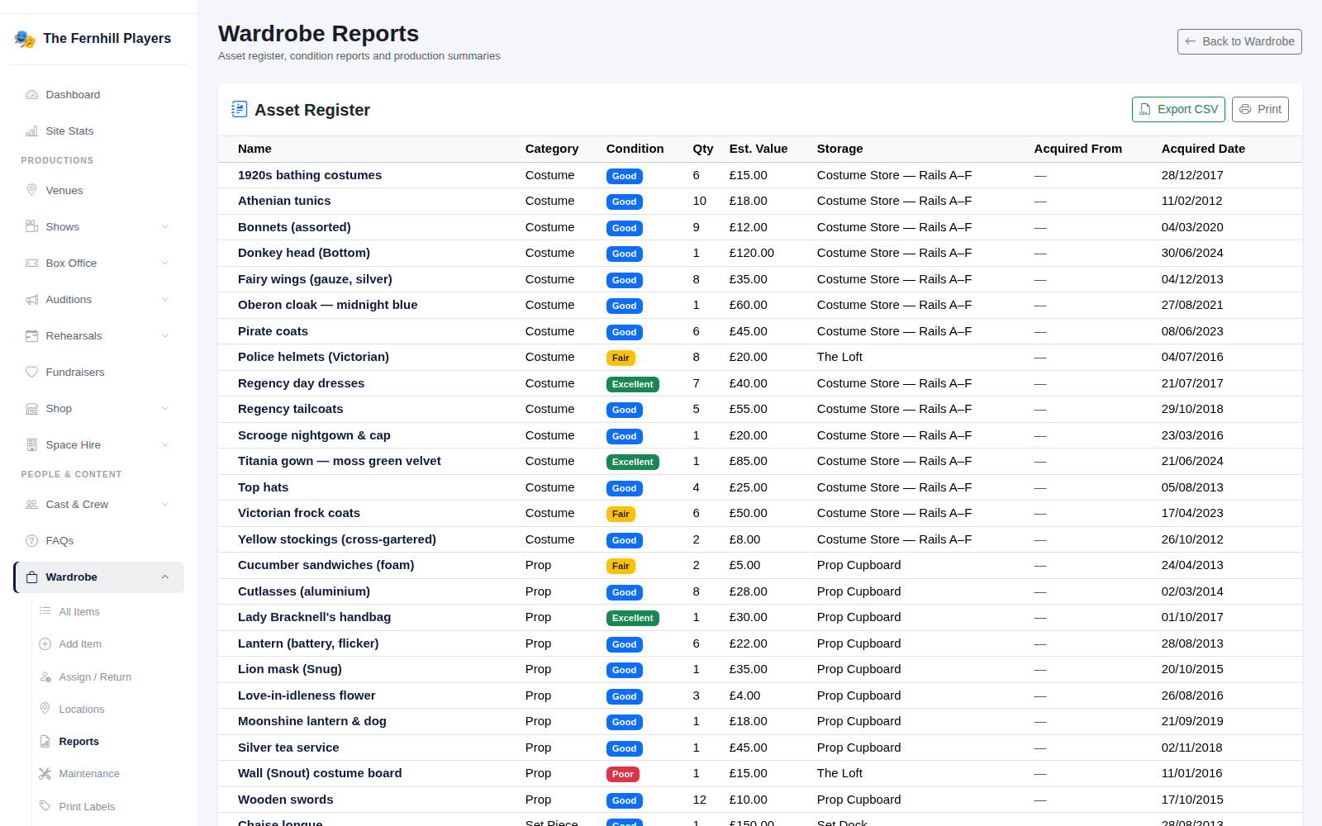Click Excellent badge for Lady Bracknell's handbag
The width and height of the screenshot is (1322, 826).
pyautogui.click(x=633, y=618)
